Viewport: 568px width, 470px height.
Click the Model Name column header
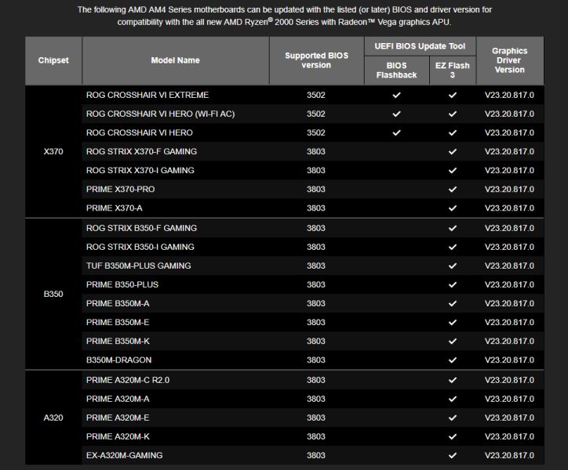pyautogui.click(x=175, y=60)
